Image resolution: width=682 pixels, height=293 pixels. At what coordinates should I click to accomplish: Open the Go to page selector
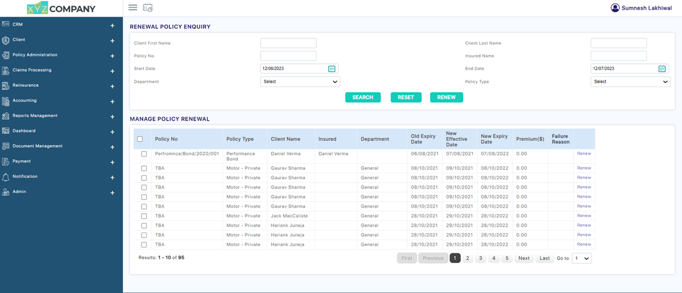[x=582, y=258]
